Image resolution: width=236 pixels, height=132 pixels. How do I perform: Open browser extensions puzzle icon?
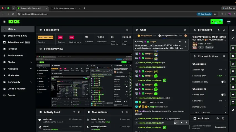tap(222, 14)
